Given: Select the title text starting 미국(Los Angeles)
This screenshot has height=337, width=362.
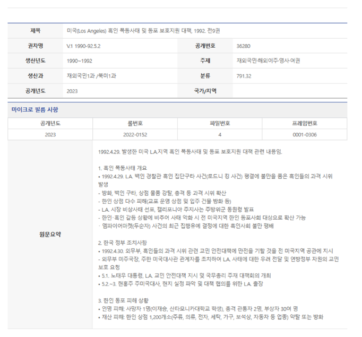Looking at the screenshot, I should click(143, 31).
